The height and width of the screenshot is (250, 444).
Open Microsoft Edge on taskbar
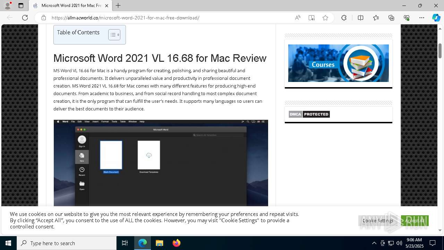coord(143,243)
